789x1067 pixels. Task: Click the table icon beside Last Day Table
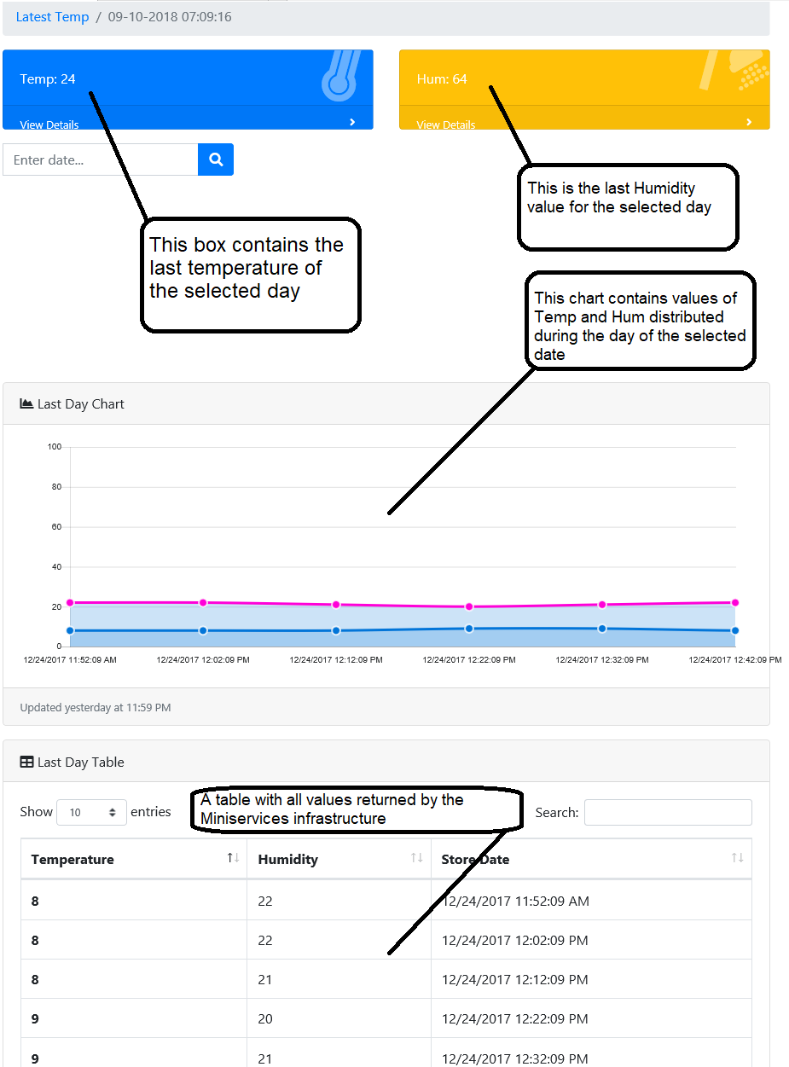(26, 762)
